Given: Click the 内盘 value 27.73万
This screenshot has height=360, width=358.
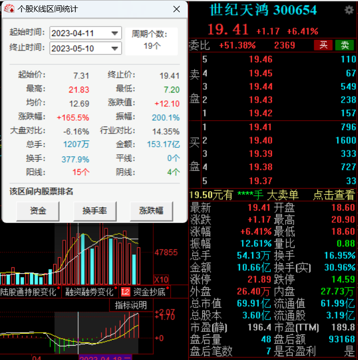Looking at the screenshot, I should (337, 291).
